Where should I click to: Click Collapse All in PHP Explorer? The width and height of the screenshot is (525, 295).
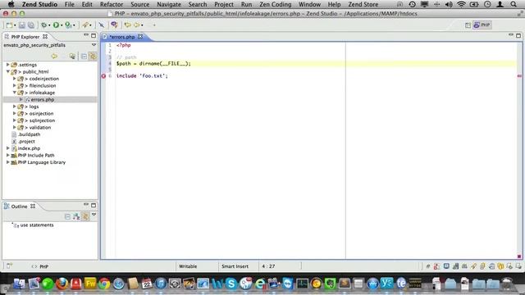pyautogui.click(x=84, y=57)
